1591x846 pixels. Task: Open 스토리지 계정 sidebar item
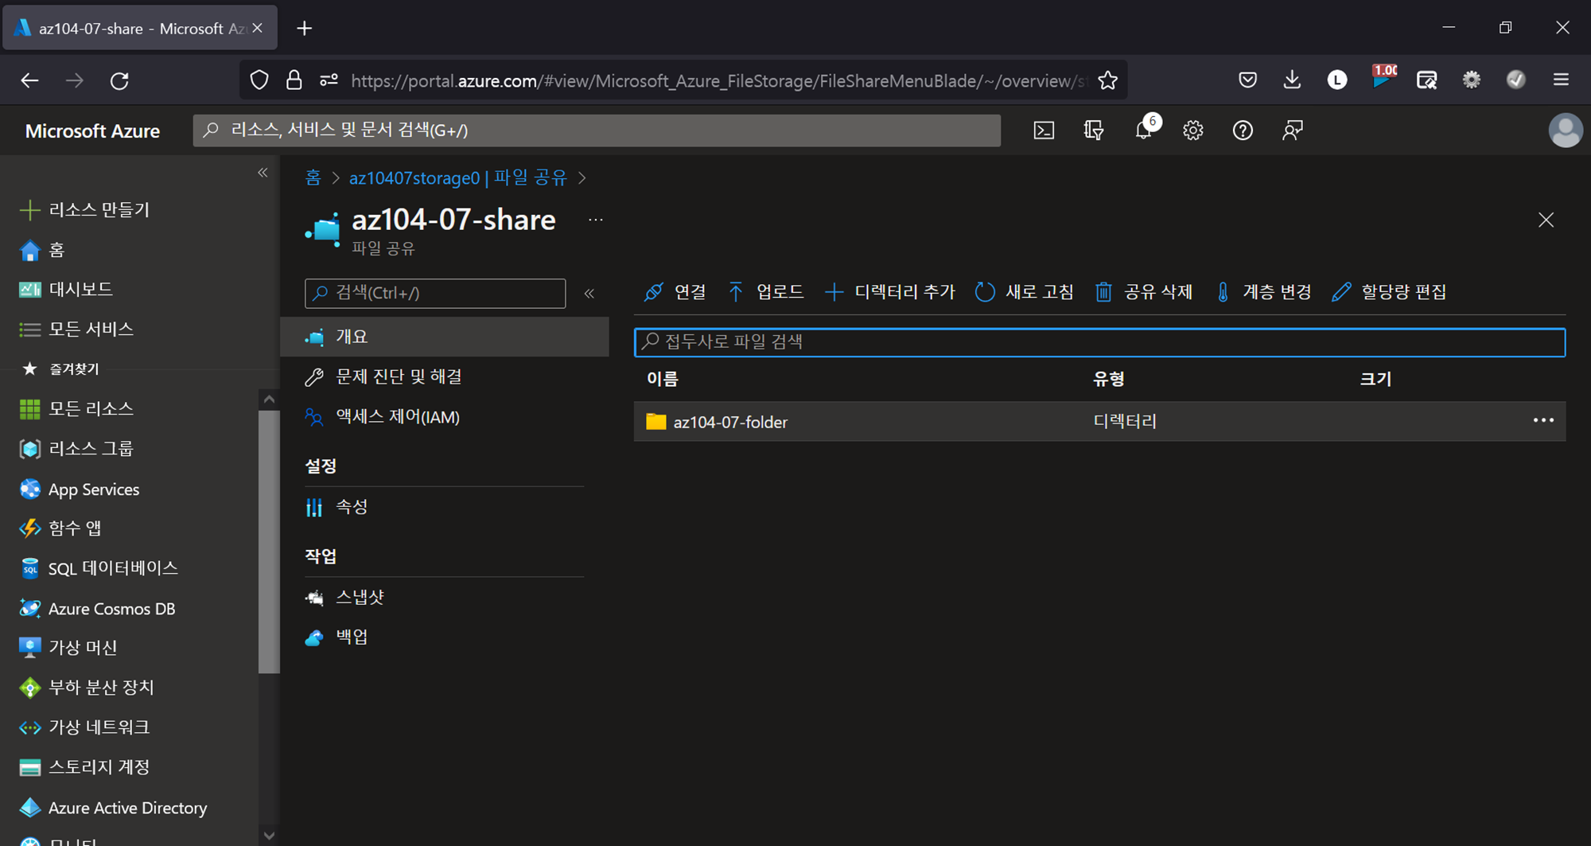tap(84, 767)
